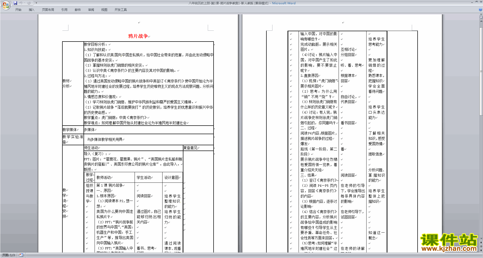483x258 pixels.
Task: Click the scrollbar down arrow
Action: pyautogui.click(x=481, y=238)
